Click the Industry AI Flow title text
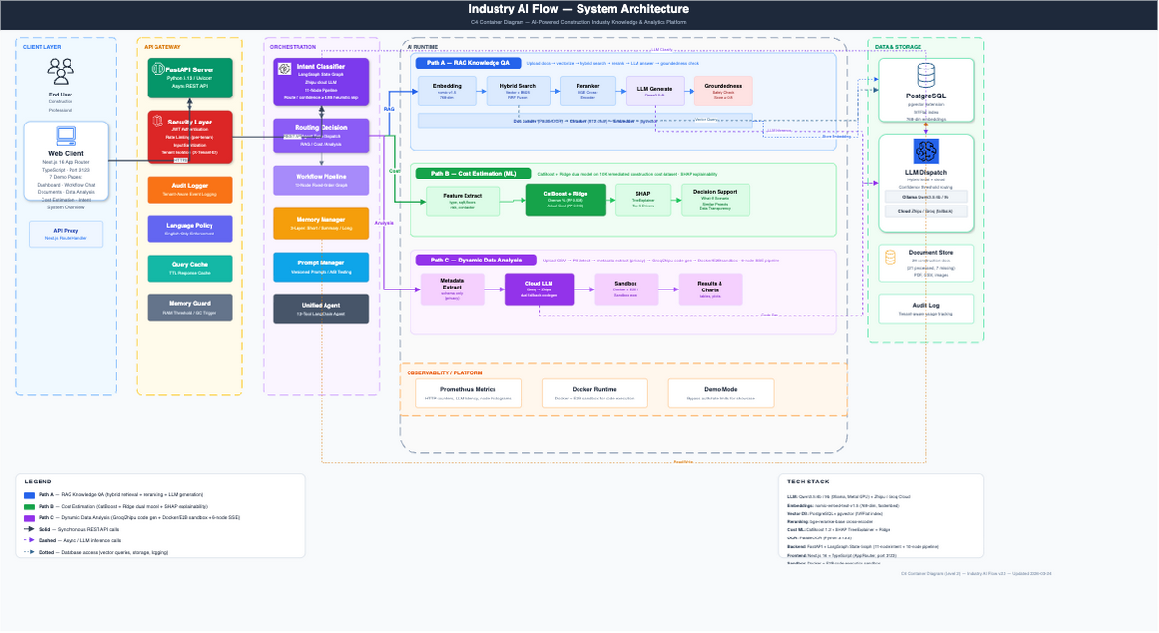1159x633 pixels. (579, 9)
